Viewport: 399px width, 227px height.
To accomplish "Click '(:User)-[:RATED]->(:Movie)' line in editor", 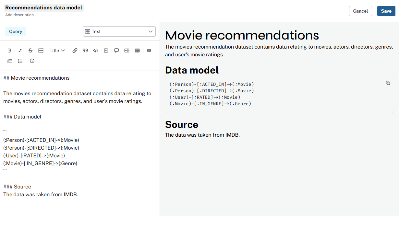I will (x=34, y=156).
